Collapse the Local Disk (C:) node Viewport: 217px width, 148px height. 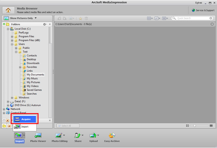tap(8, 29)
